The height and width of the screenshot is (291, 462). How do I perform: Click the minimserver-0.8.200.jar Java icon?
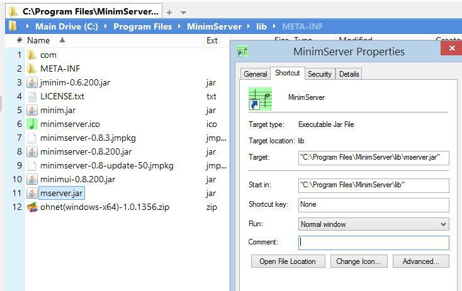coord(32,151)
